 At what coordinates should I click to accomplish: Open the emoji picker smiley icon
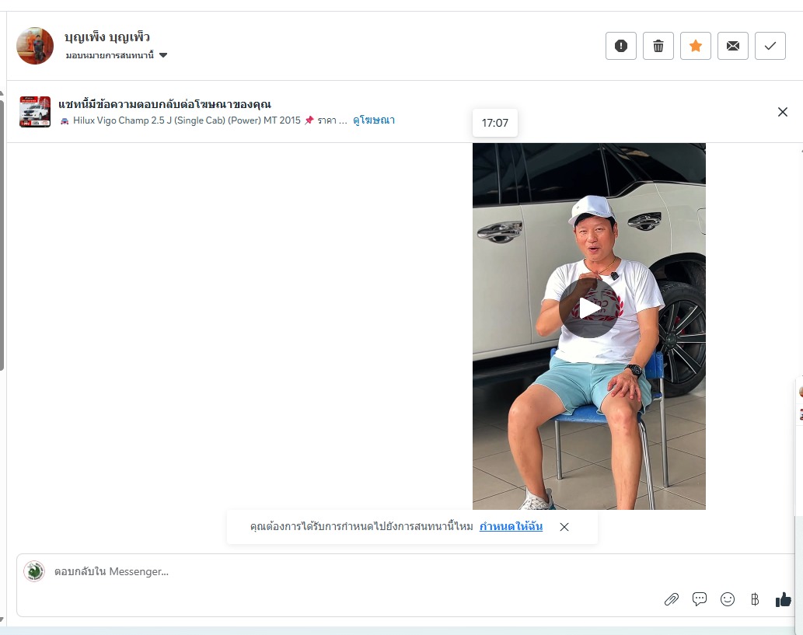pos(728,599)
